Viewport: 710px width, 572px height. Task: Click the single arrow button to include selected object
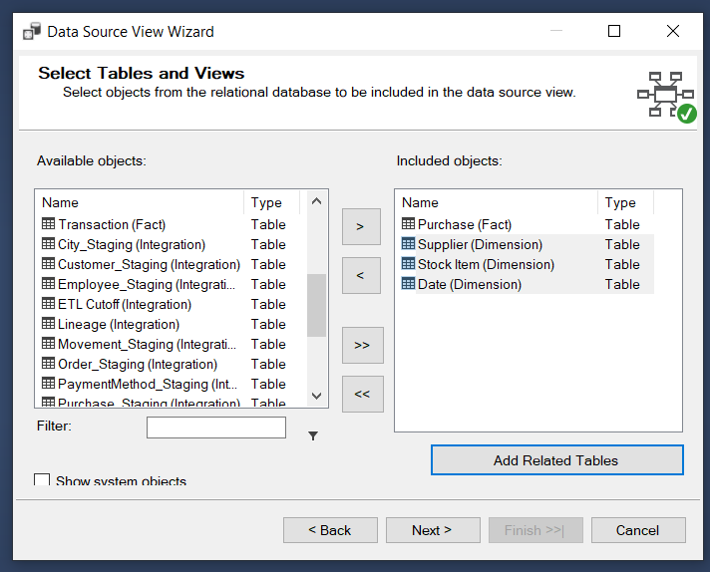(x=361, y=226)
